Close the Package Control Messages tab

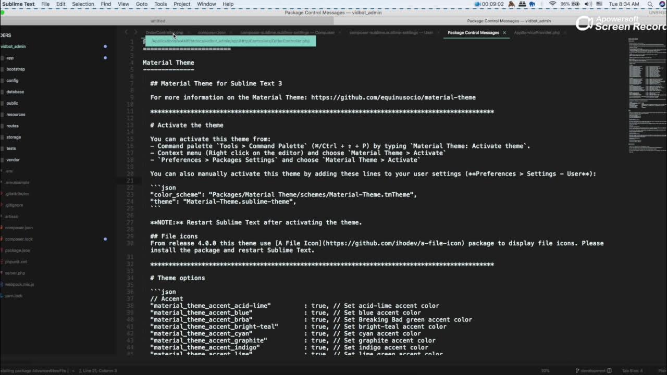point(504,33)
